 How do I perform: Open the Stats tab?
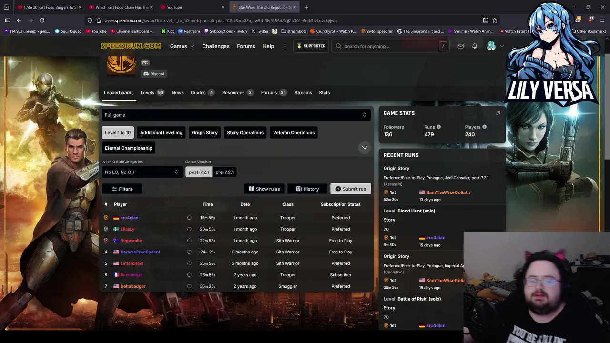pos(325,93)
